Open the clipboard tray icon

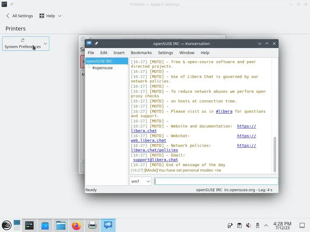(239, 225)
